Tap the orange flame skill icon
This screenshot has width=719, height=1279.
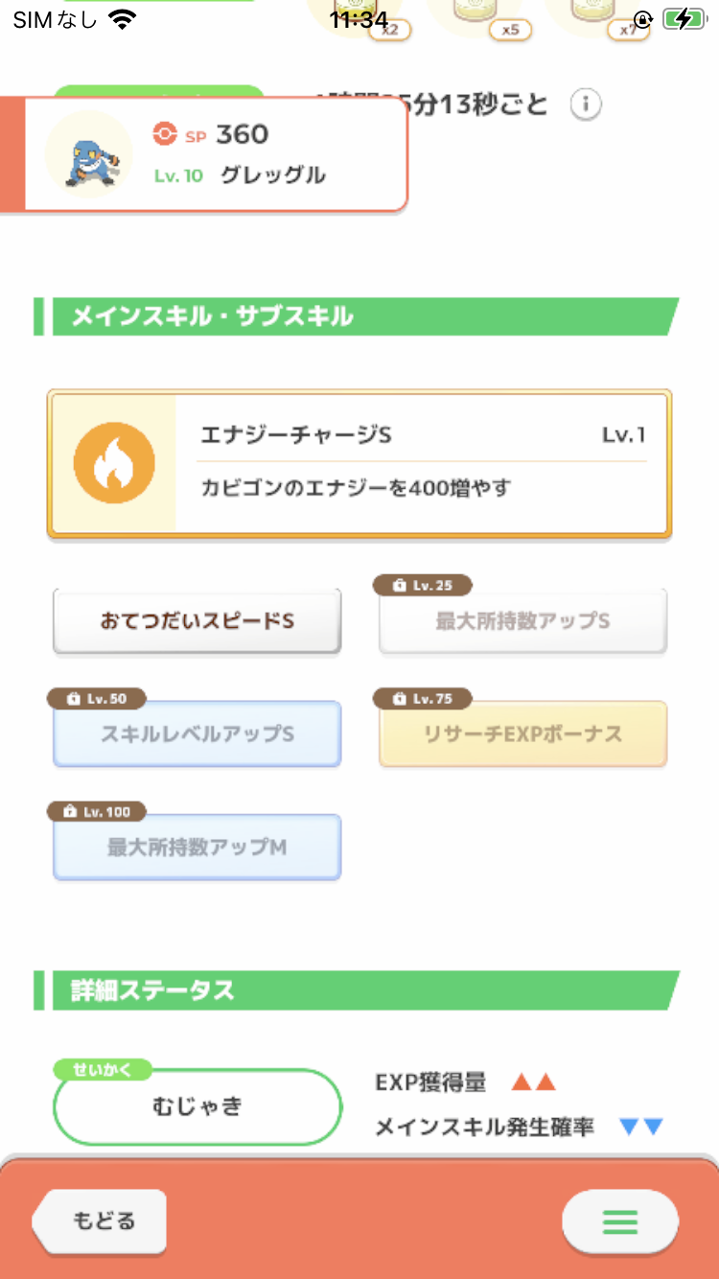pos(114,464)
